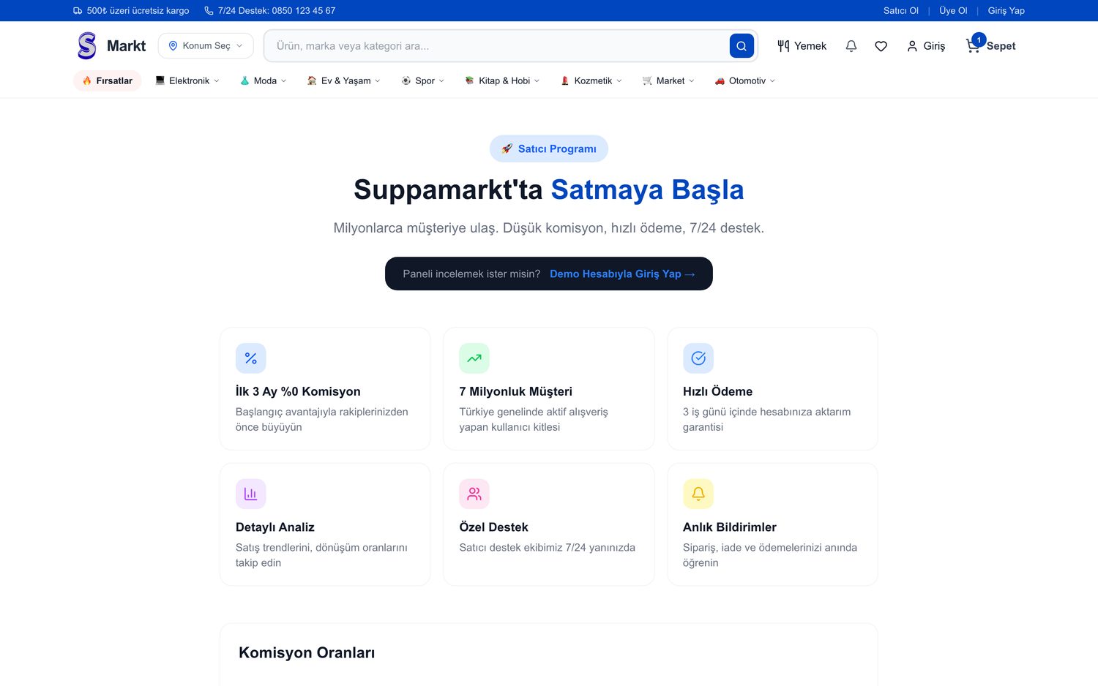The image size is (1098, 686).
Task: Expand the Otomotiv category menu
Action: coord(745,80)
